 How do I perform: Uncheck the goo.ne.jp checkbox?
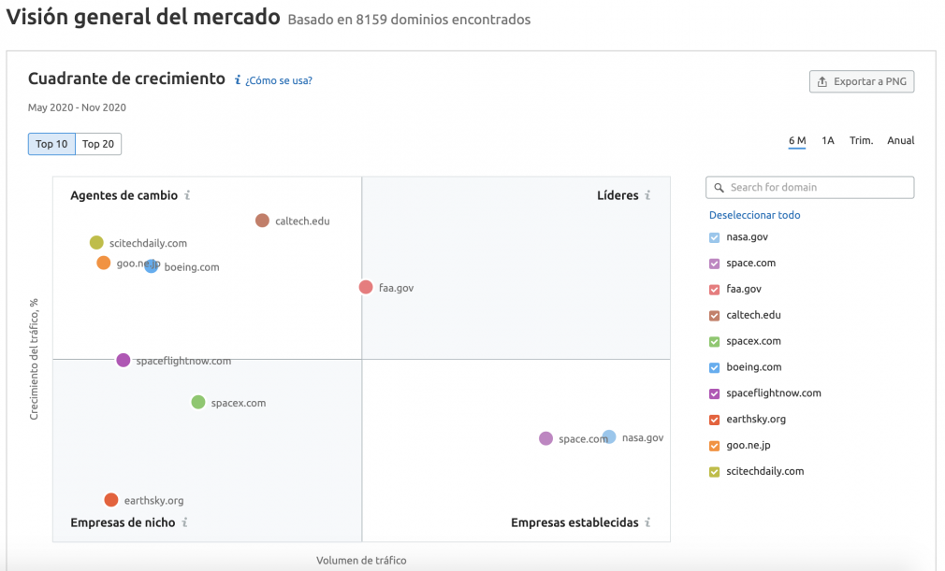[714, 446]
